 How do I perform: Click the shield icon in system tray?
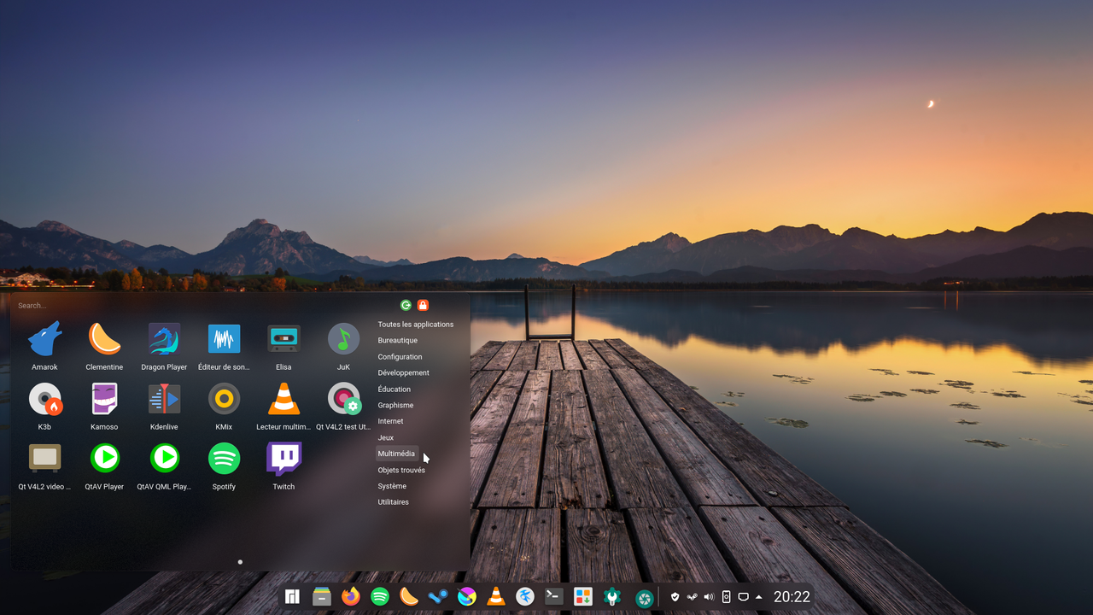[x=675, y=597]
